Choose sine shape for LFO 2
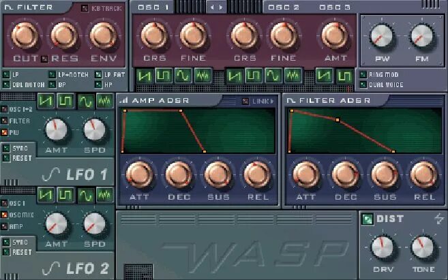 (86, 195)
